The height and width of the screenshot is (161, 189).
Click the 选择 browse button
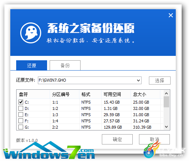160,80
